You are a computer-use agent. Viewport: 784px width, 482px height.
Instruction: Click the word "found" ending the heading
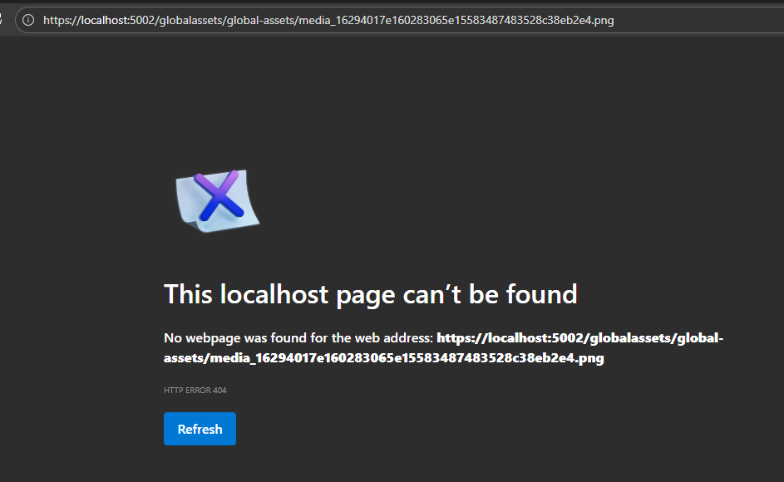click(x=541, y=294)
